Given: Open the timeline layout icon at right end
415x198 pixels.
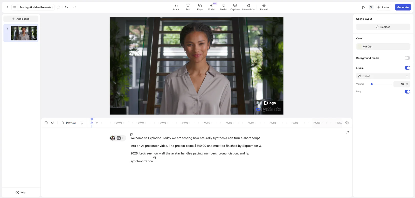Looking at the screenshot, I should pyautogui.click(x=347, y=123).
